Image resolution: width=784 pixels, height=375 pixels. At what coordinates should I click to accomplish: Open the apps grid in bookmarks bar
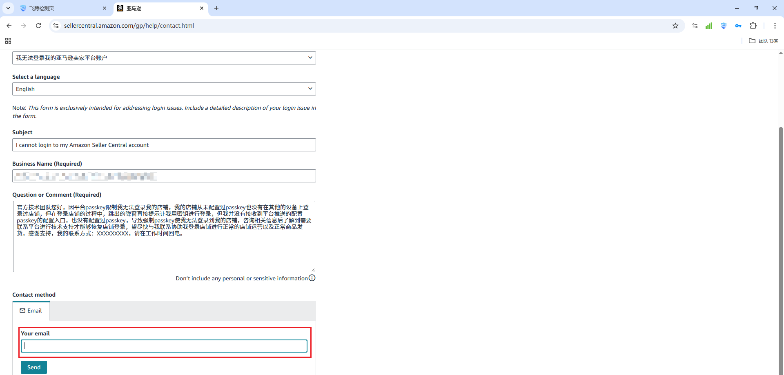(x=8, y=41)
